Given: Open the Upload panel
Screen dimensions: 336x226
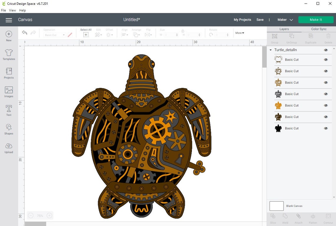Looking at the screenshot, I should pyautogui.click(x=9, y=148).
